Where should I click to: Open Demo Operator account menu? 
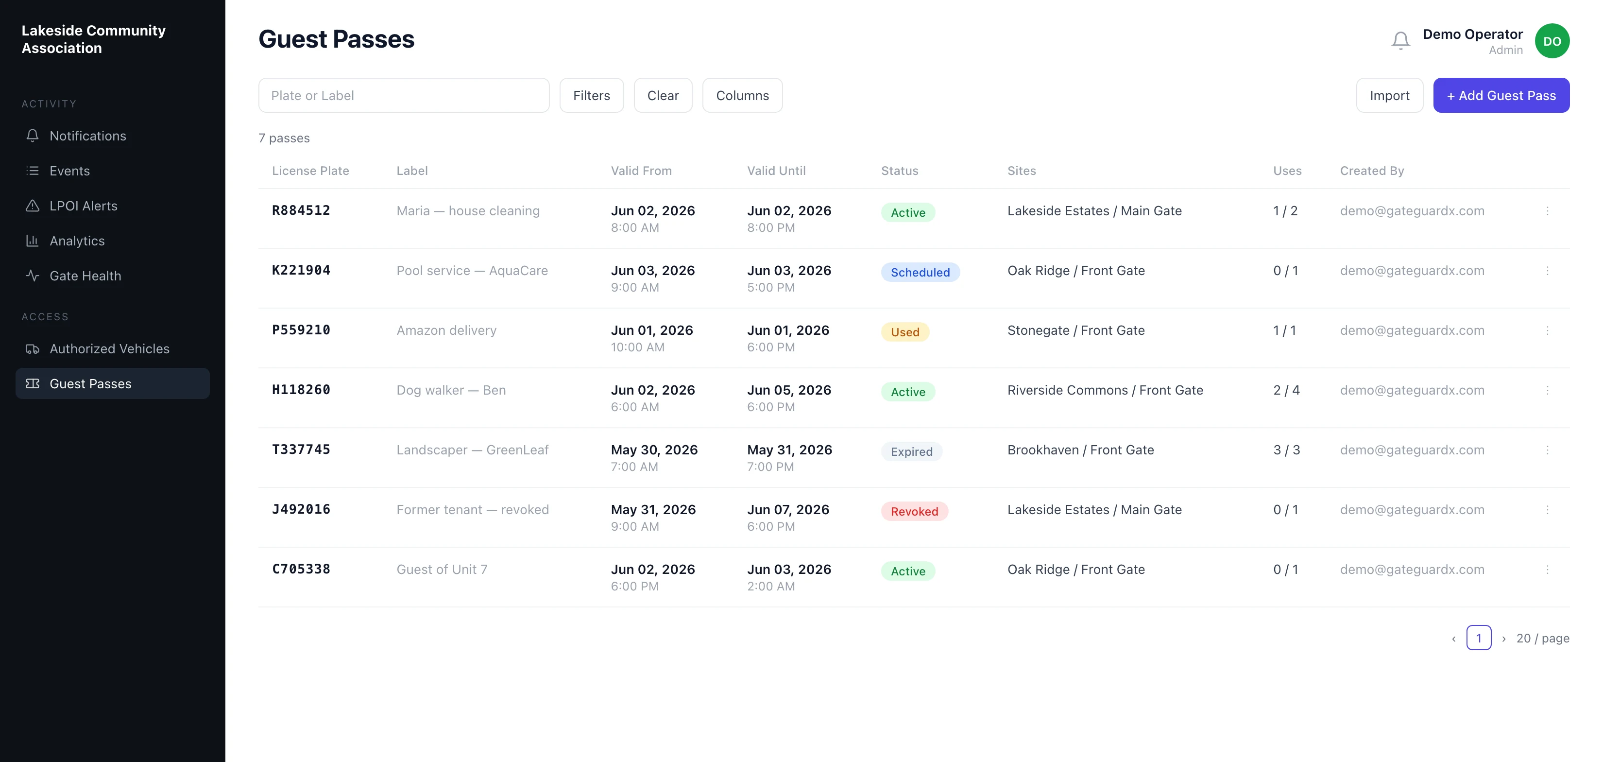tap(1472, 41)
